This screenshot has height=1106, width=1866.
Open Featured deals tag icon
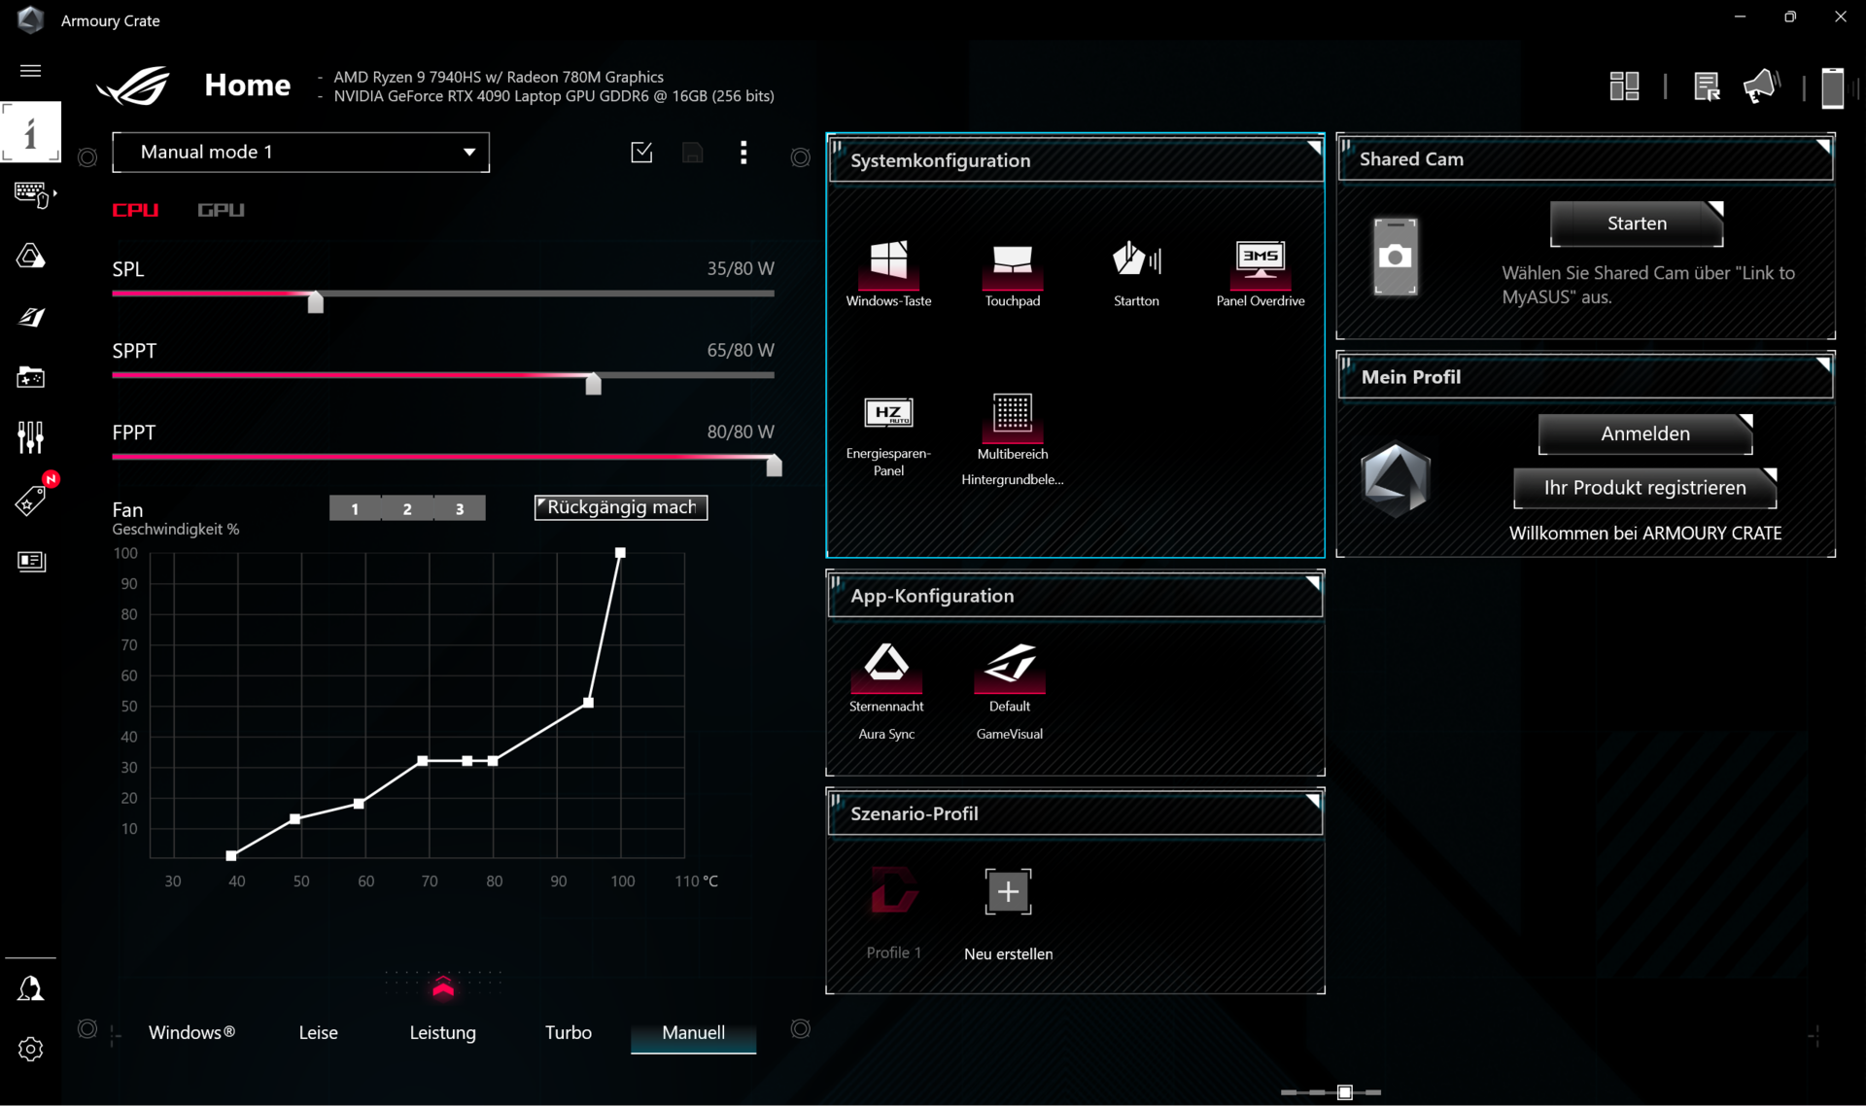point(32,500)
